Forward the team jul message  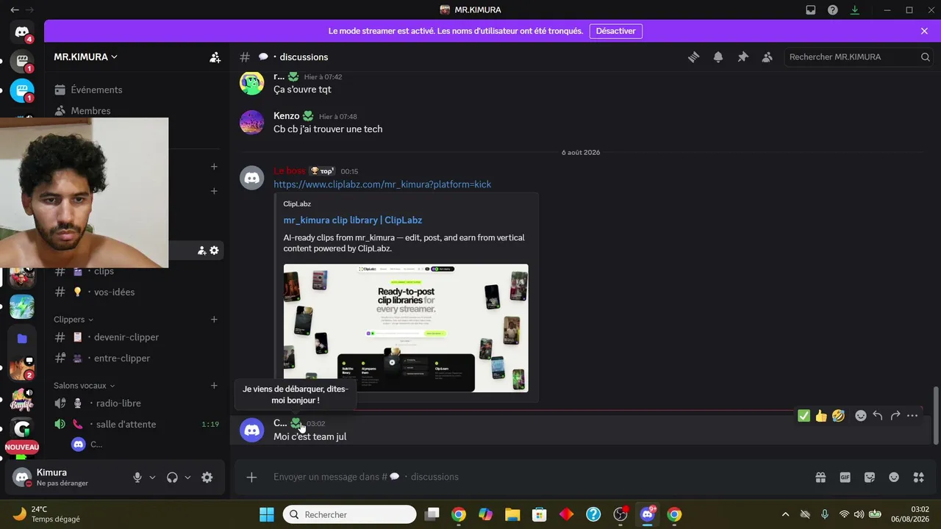[x=895, y=416]
